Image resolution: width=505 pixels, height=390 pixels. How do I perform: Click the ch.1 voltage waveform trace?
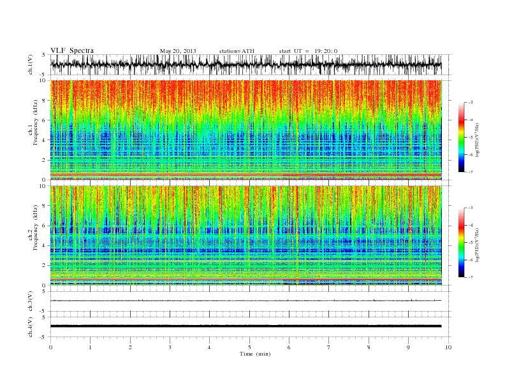point(245,64)
